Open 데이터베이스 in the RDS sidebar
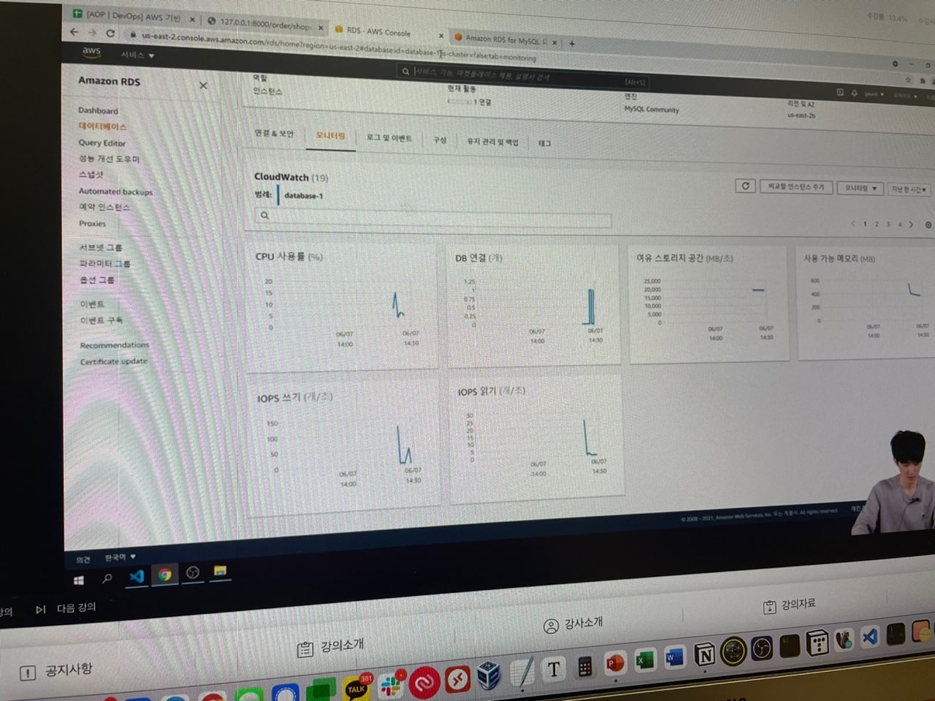935x701 pixels. [x=102, y=126]
